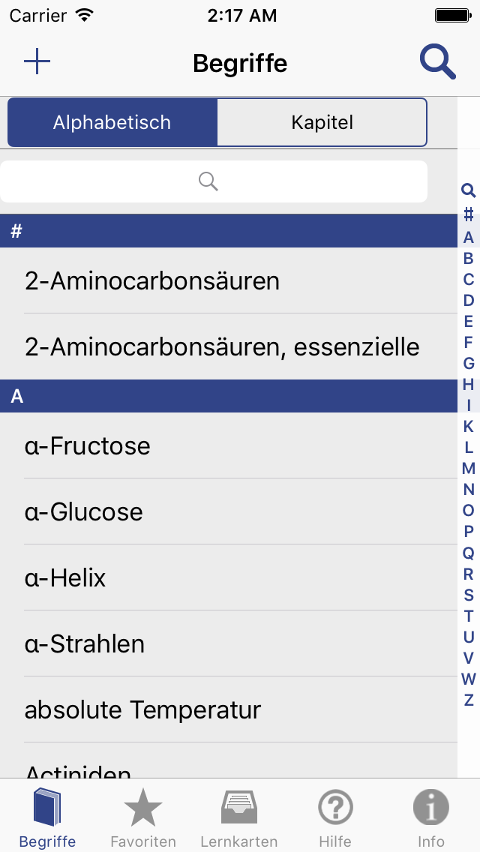Screen dimensions: 480x852
Task: Jump to letter Z in the index
Action: (x=467, y=699)
